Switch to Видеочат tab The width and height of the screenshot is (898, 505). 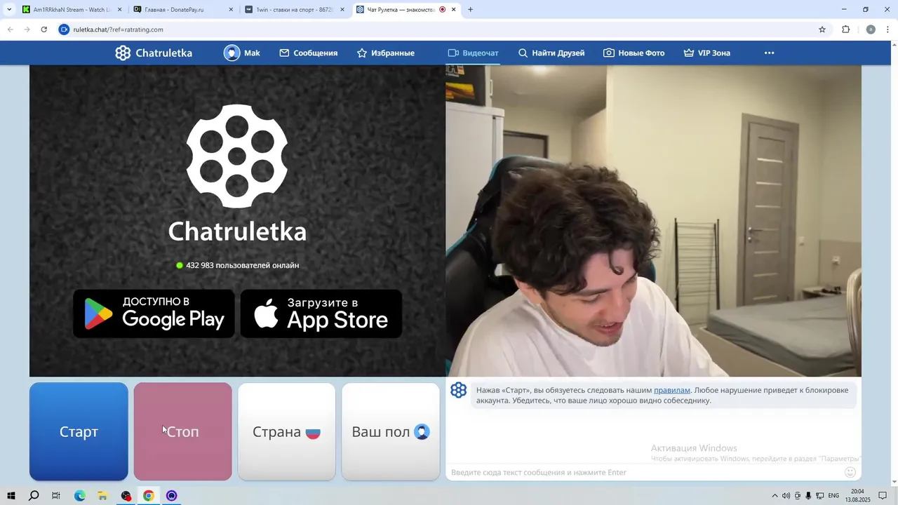pos(473,53)
